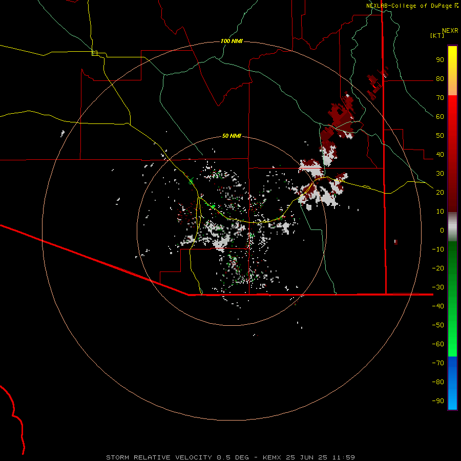The height and width of the screenshot is (461, 461).
Task: Click the 10 knot scale value
Action: [x=440, y=212]
